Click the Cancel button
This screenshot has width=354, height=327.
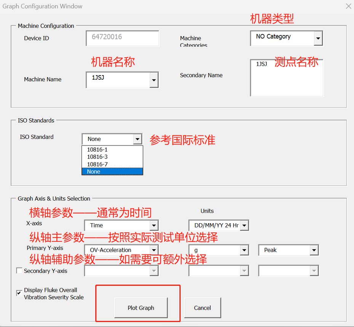click(x=202, y=308)
